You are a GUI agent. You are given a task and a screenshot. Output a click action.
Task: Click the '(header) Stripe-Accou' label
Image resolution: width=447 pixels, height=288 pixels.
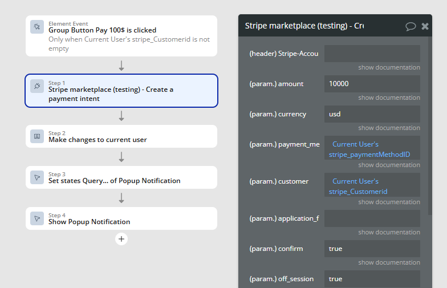tap(284, 54)
